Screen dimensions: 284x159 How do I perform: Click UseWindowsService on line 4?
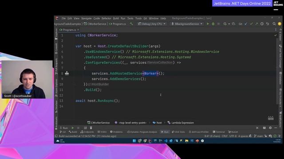[x=103, y=52]
